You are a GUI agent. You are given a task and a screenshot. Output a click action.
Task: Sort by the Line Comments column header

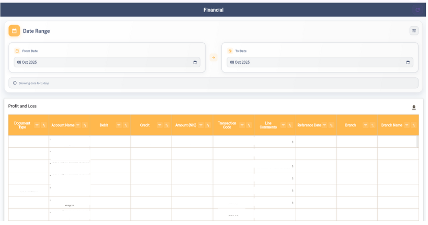[x=268, y=125]
